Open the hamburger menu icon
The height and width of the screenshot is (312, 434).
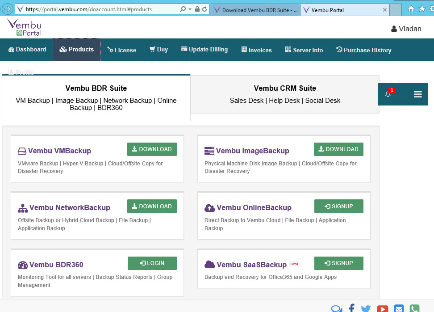tap(417, 94)
